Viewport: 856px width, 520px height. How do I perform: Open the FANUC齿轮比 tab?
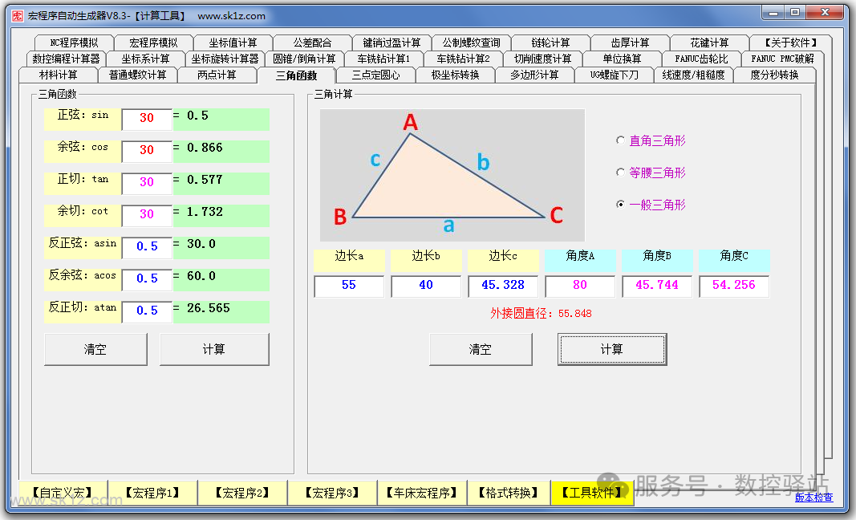click(x=701, y=59)
